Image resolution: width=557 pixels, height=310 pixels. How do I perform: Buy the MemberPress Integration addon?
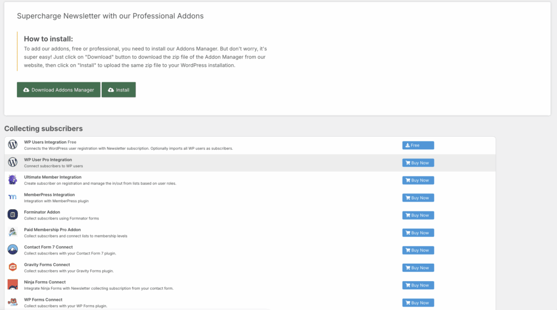[x=418, y=198]
